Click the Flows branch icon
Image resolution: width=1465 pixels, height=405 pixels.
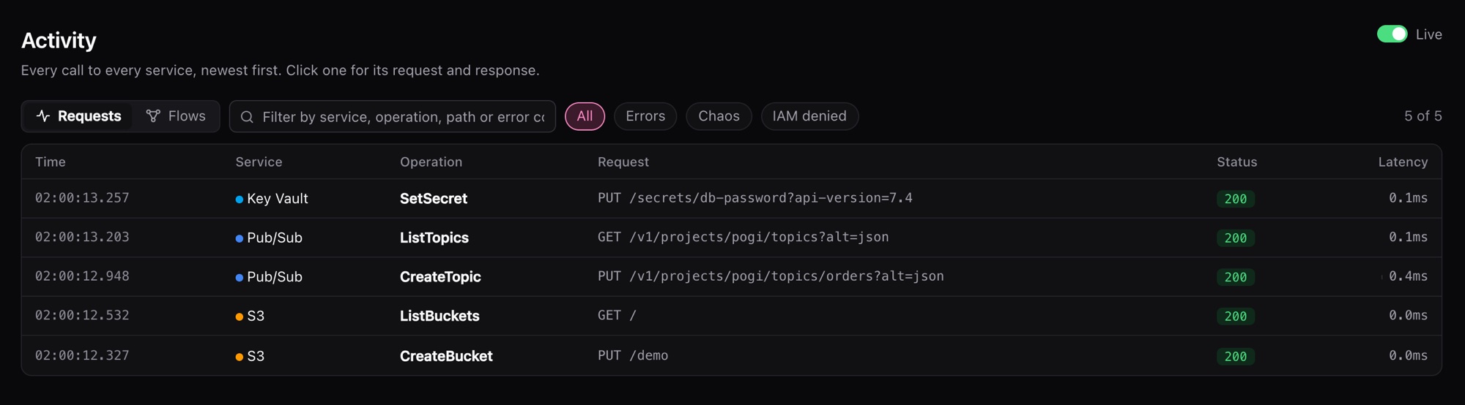click(153, 116)
